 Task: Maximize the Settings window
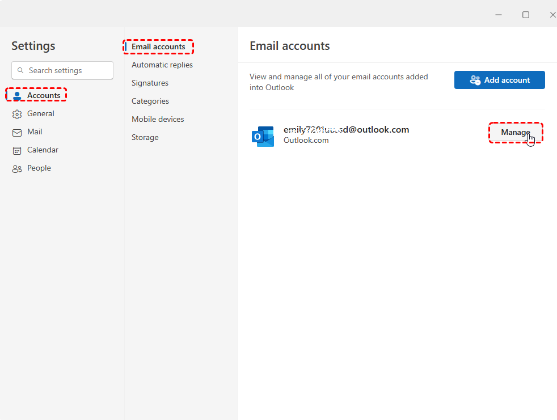coord(526,15)
